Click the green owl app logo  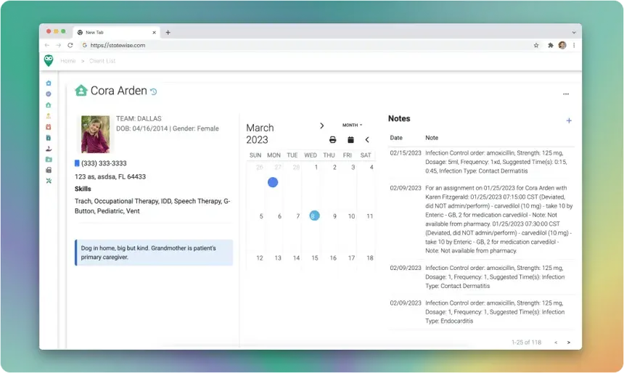click(49, 61)
